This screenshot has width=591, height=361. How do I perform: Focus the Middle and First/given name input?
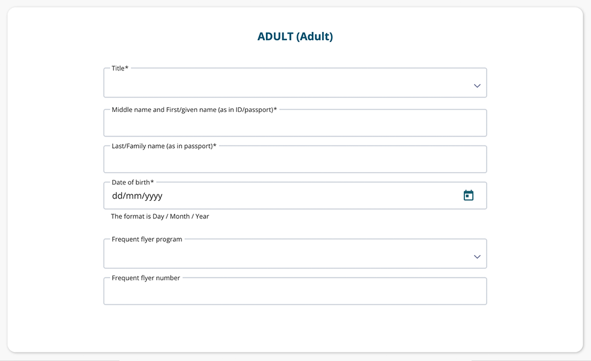click(x=295, y=125)
